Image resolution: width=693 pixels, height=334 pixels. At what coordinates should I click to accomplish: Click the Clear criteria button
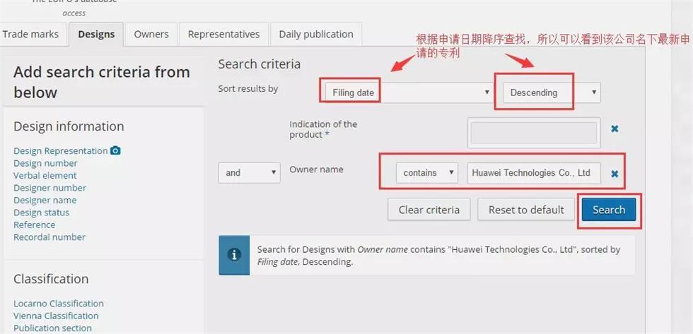pos(429,210)
